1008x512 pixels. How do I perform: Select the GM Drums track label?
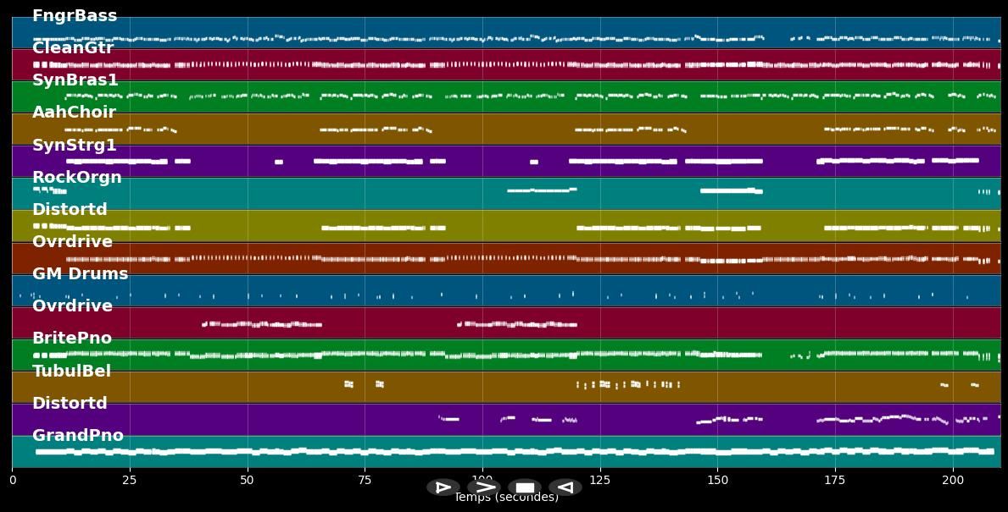click(81, 274)
